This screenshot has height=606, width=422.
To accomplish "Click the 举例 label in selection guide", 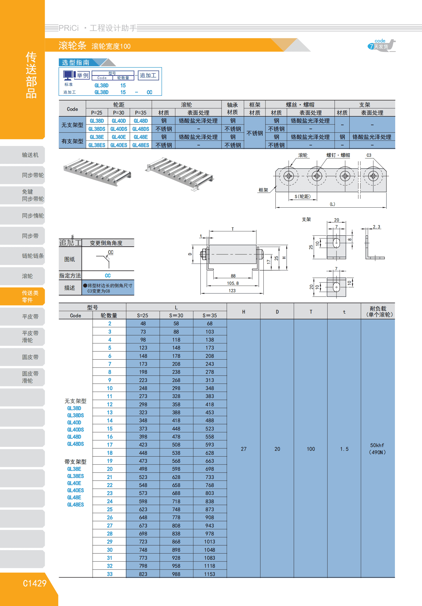I will 83,75.
